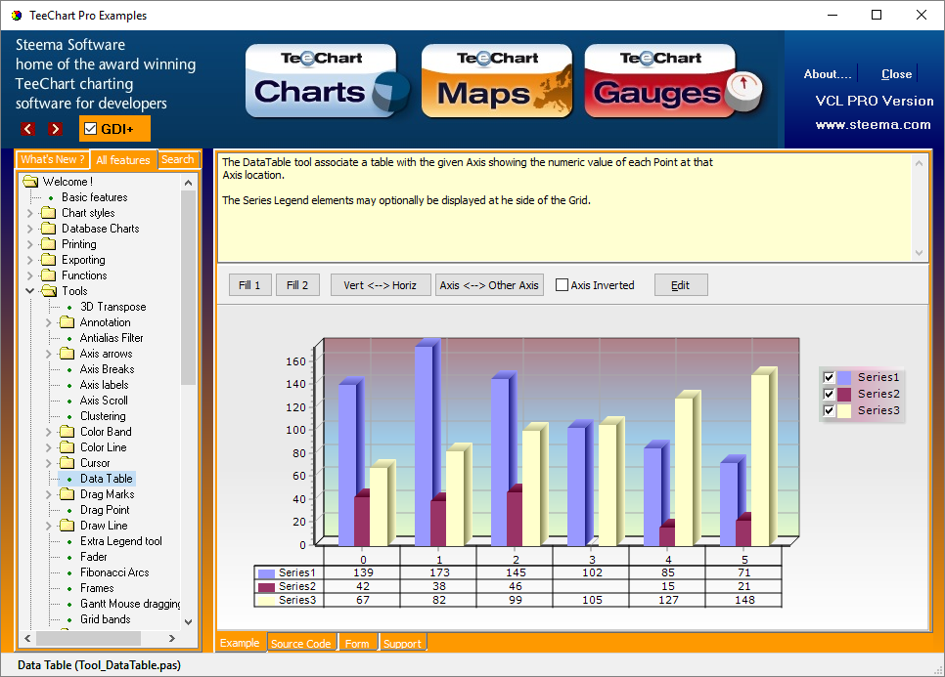This screenshot has width=945, height=677.
Task: Click Series3 yellow swatch in data table
Action: [266, 600]
